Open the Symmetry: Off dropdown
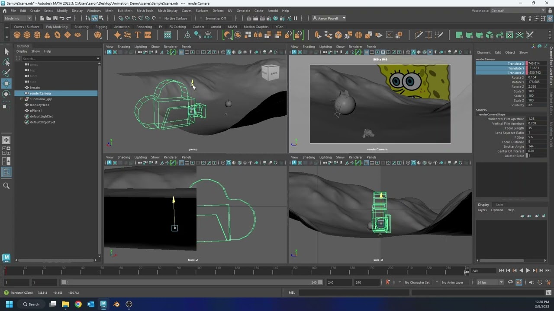 [215, 18]
